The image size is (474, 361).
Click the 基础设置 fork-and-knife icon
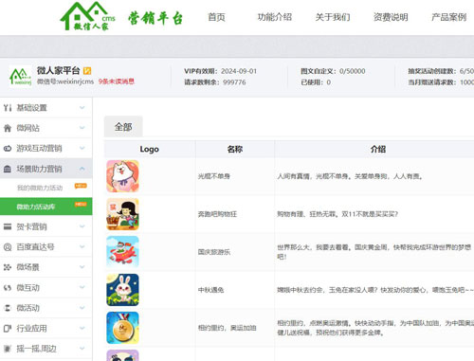tap(8, 108)
